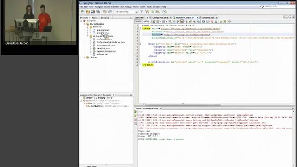Open the Refactor menu
The height and width of the screenshot is (167, 297).
[115, 7]
